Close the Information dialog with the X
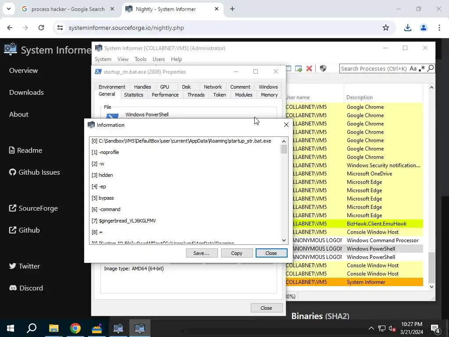This screenshot has height=337, width=449. [286, 125]
